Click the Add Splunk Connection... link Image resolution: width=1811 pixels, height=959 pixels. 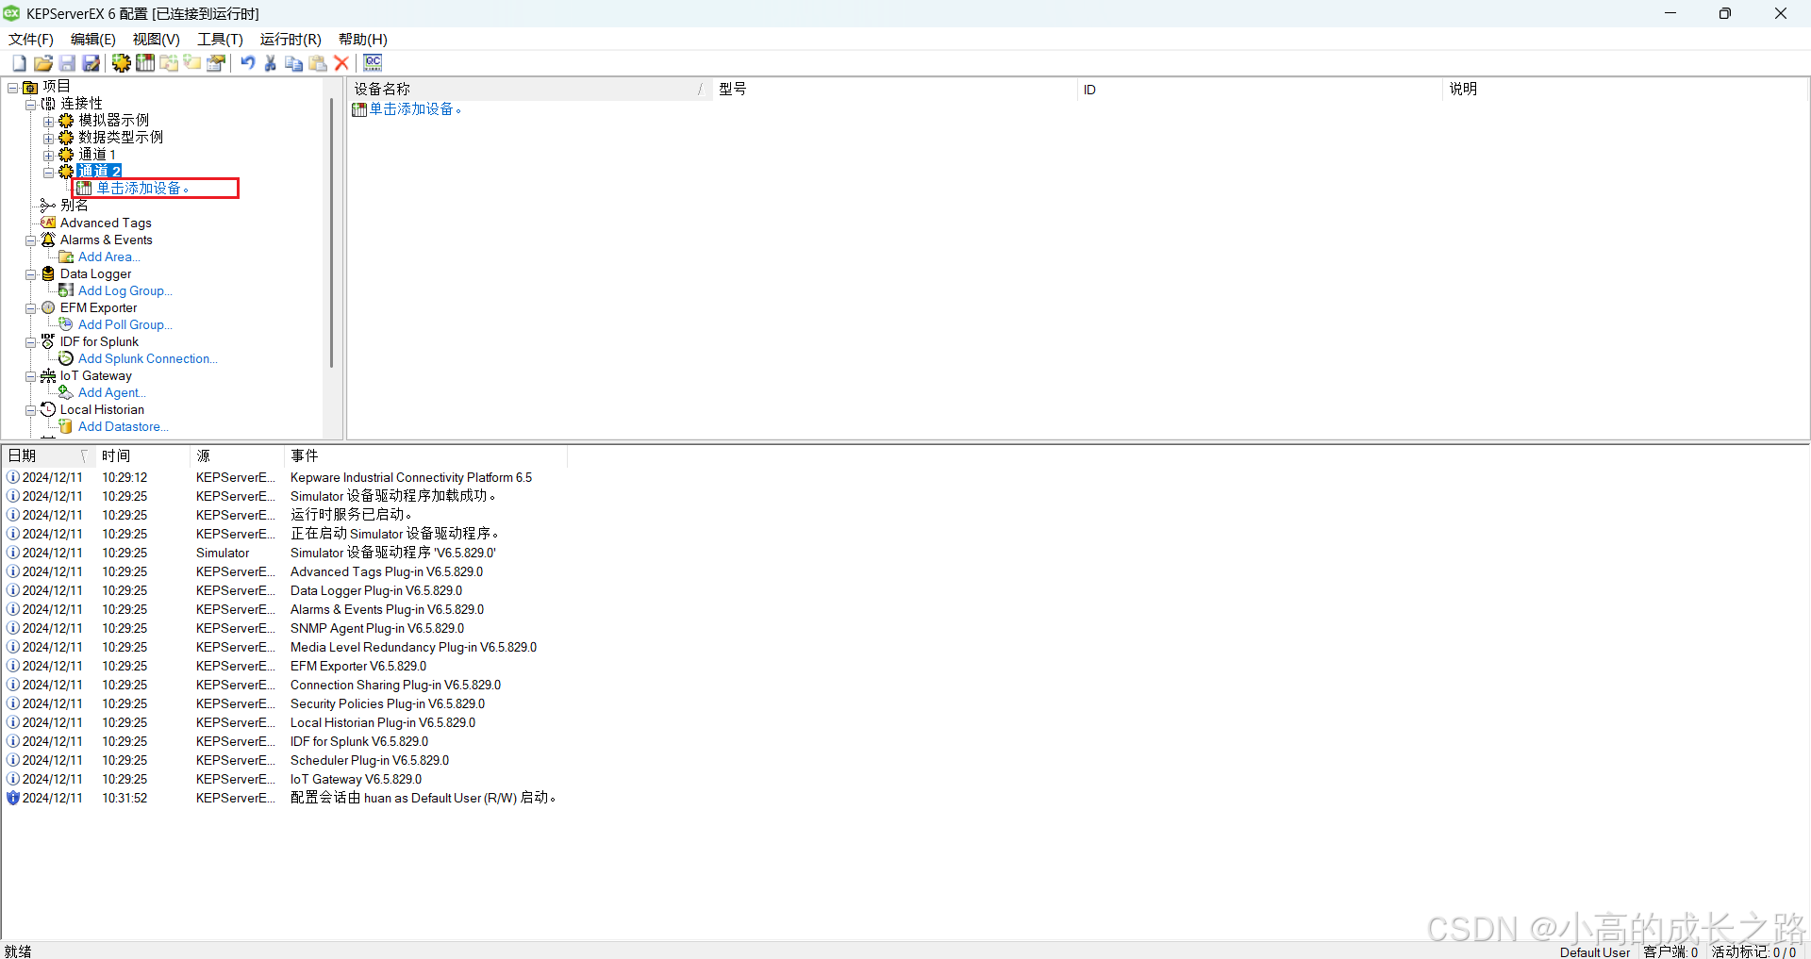click(147, 358)
